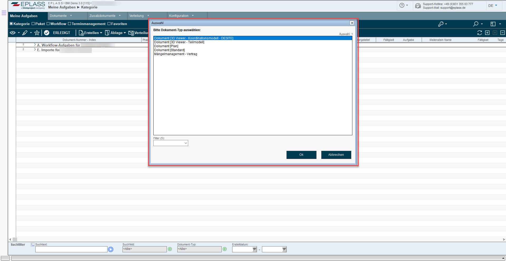Click the refresh list icon
Screen dimensions: 506x261
479,33
